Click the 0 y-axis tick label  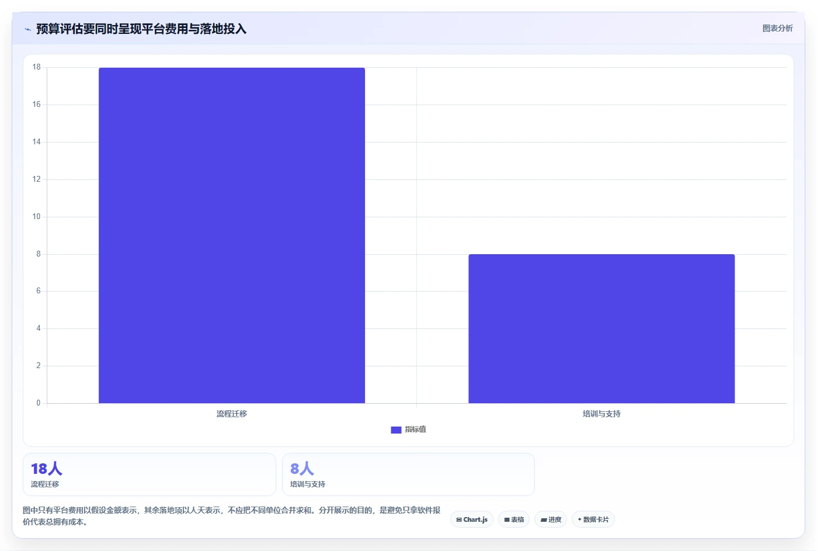click(x=39, y=403)
